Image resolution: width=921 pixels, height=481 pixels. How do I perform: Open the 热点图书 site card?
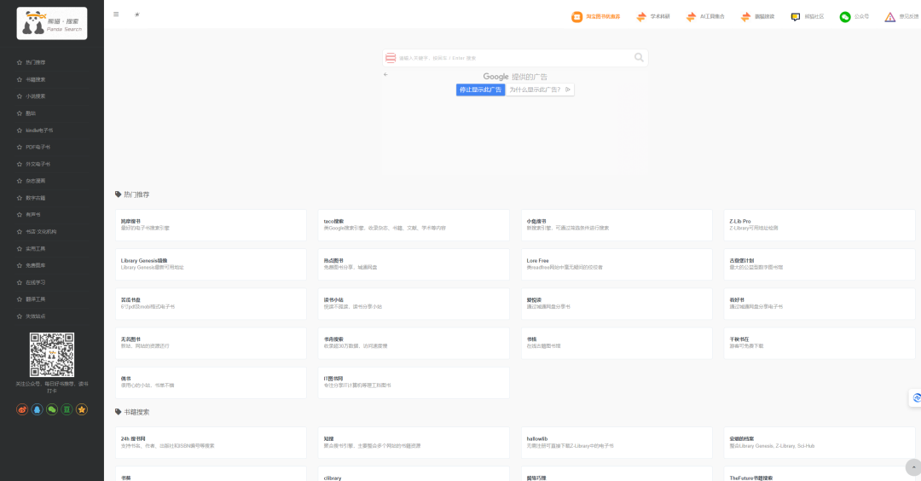coord(414,264)
